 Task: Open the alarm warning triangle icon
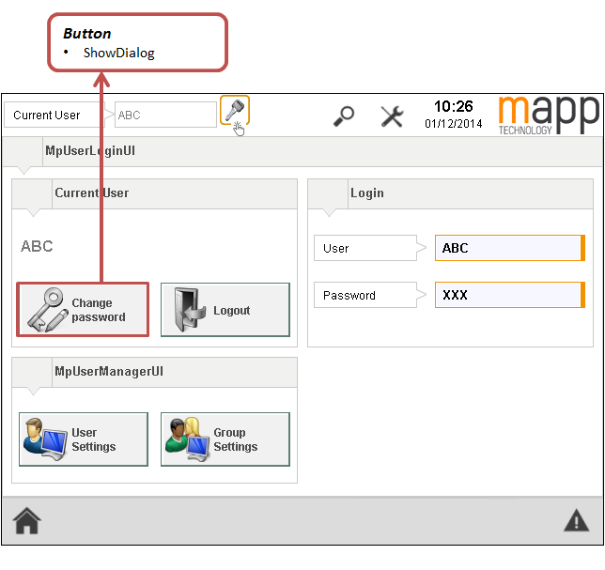point(576,520)
